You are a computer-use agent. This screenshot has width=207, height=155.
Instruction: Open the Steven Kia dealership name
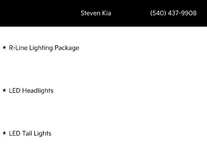[x=96, y=13]
